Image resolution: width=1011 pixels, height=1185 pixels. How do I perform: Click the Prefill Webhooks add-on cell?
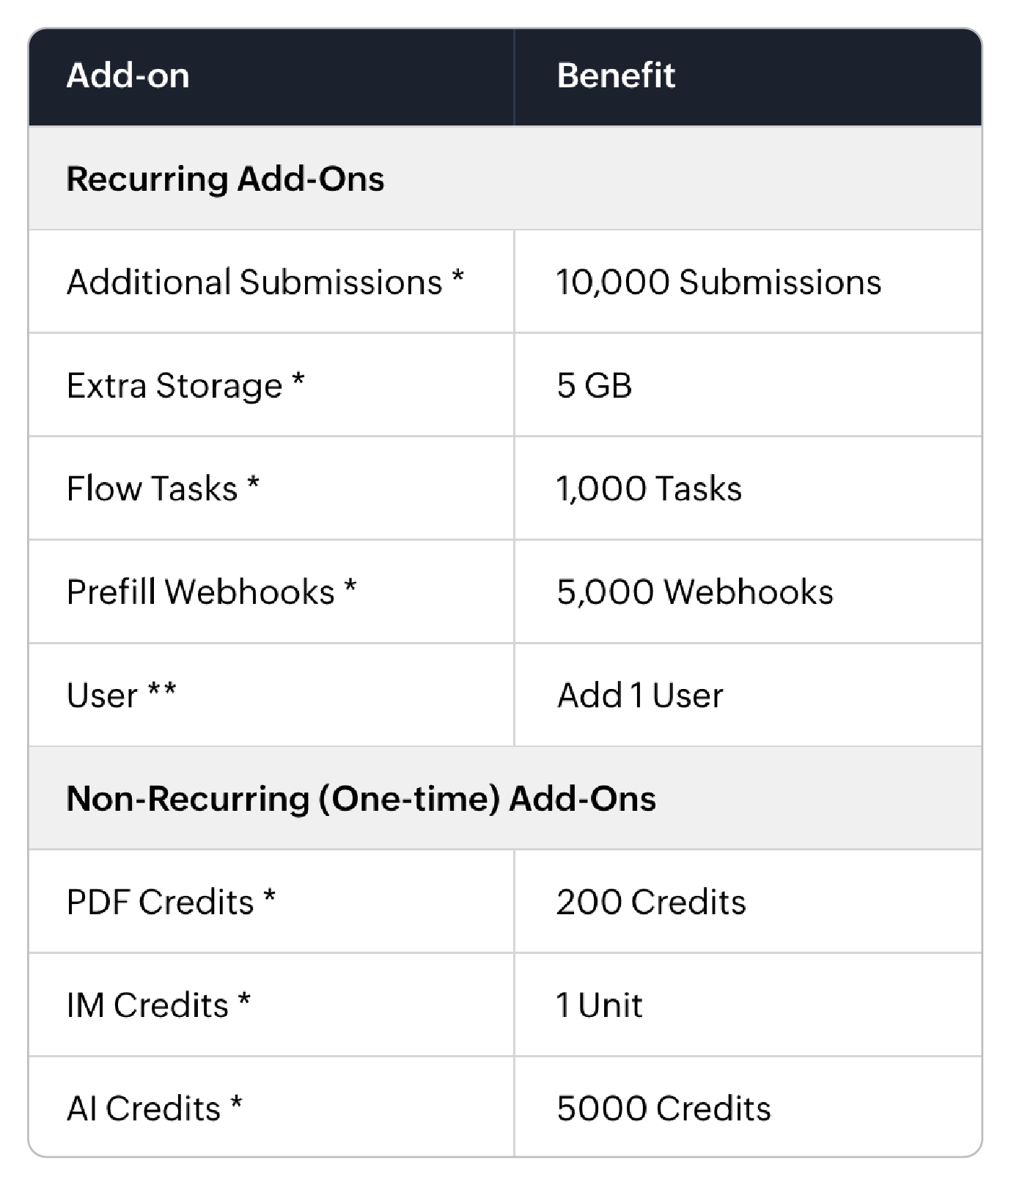pyautogui.click(x=211, y=592)
